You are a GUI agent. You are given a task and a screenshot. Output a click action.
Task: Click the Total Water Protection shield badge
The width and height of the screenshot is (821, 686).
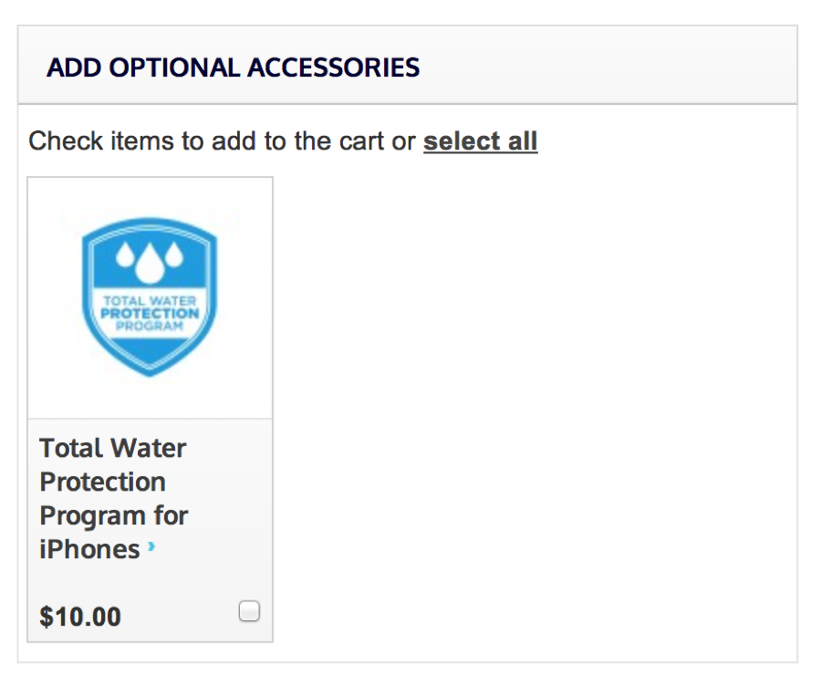pyautogui.click(x=150, y=296)
